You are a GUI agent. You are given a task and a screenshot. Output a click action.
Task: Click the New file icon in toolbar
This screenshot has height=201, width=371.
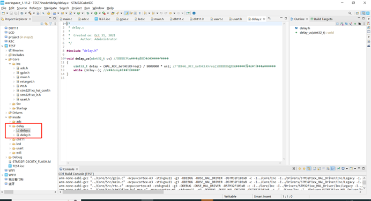coord(3,13)
